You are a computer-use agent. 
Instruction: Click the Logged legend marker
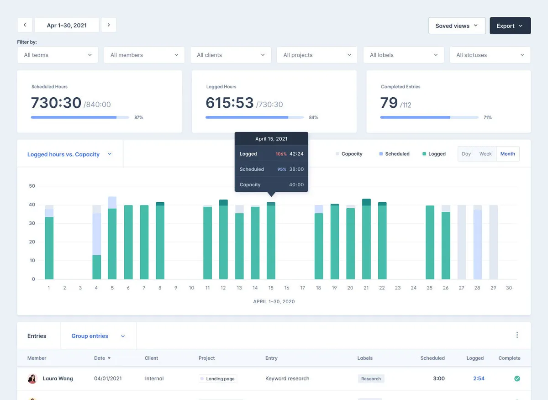[x=424, y=154]
